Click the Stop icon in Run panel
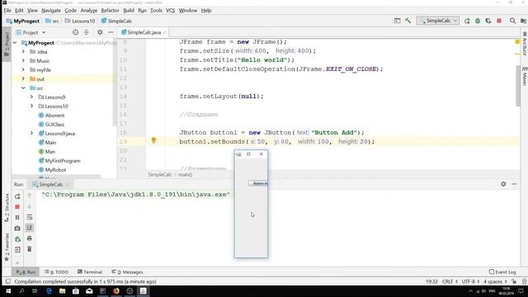This screenshot has width=528, height=297. tap(17, 207)
